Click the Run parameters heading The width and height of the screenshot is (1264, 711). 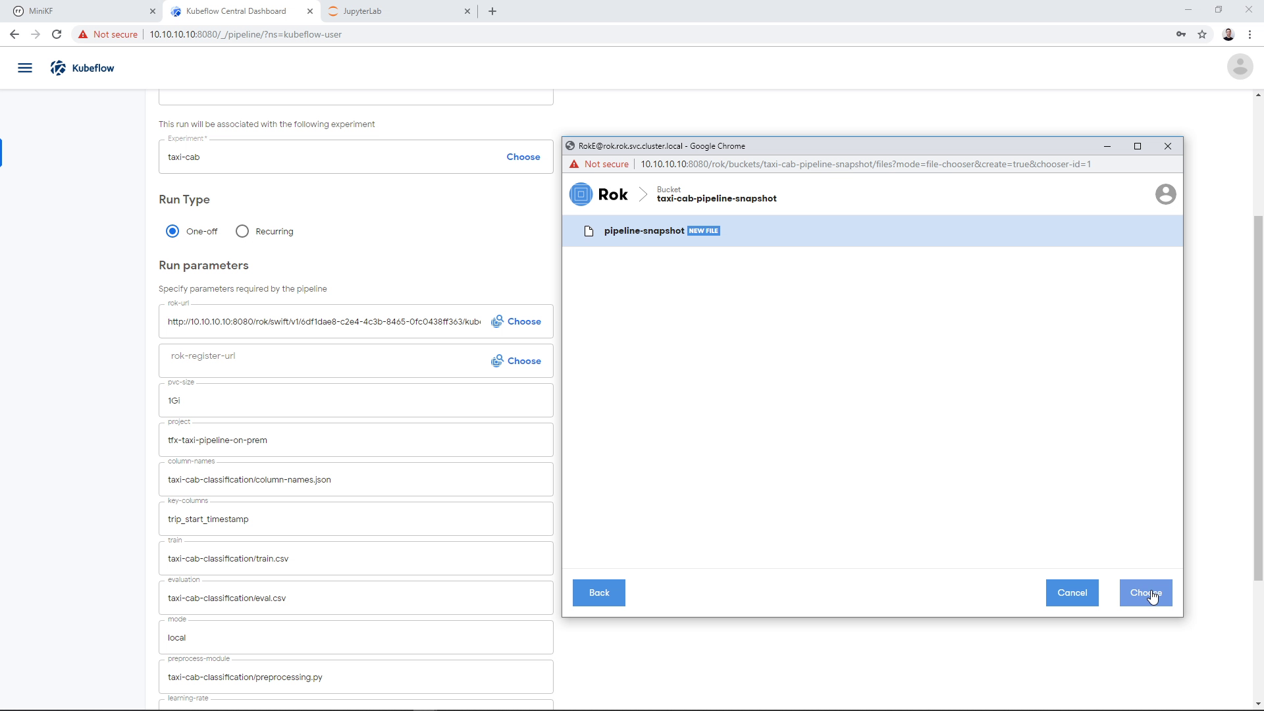click(203, 265)
